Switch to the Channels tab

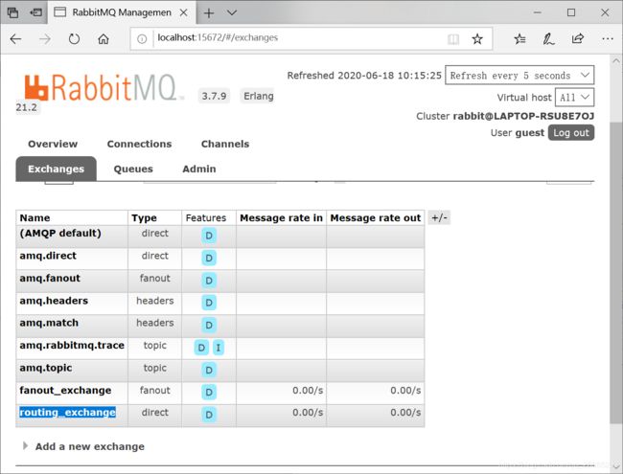[x=225, y=144]
